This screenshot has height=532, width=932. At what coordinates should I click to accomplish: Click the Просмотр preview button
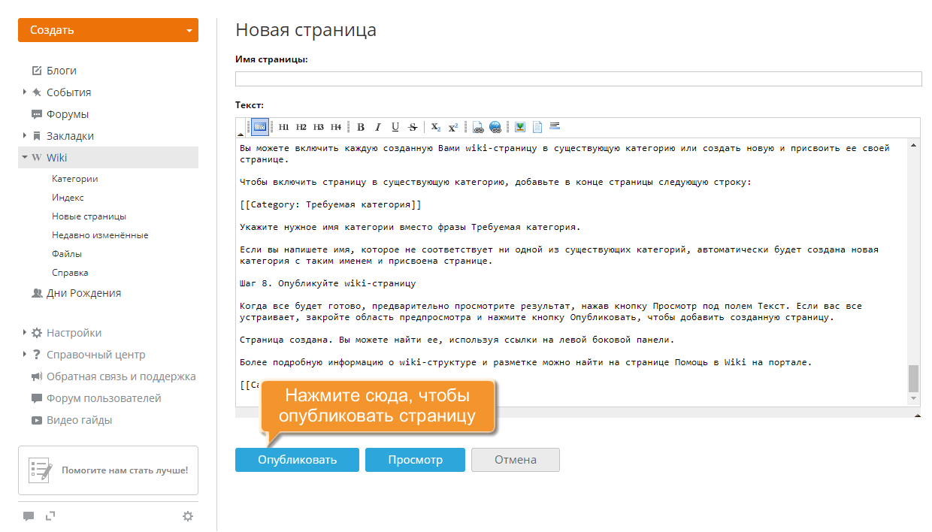[415, 460]
